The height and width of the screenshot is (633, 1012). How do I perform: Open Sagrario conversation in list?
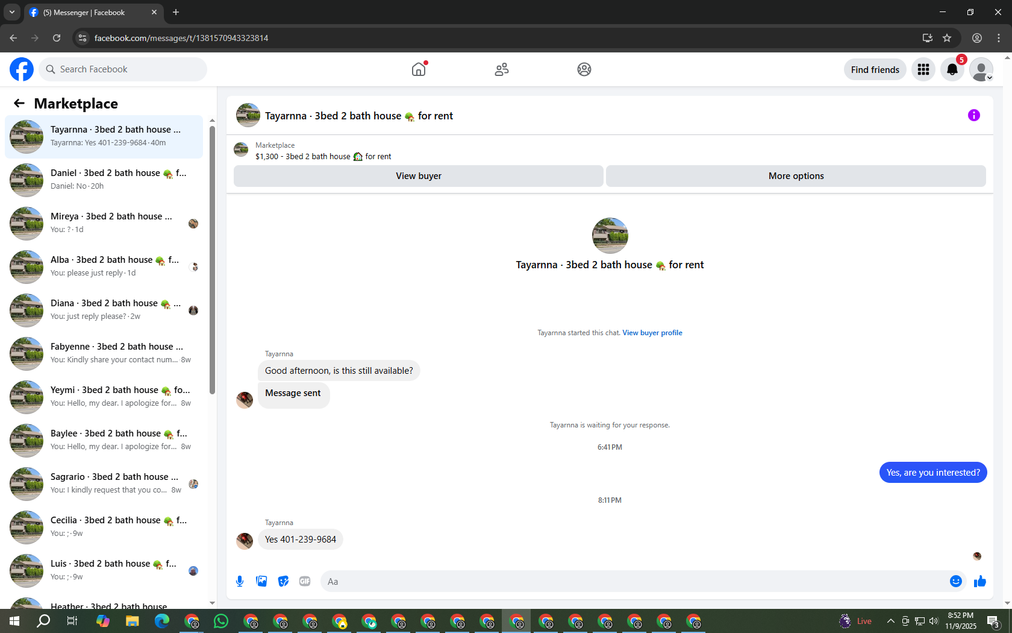[104, 484]
